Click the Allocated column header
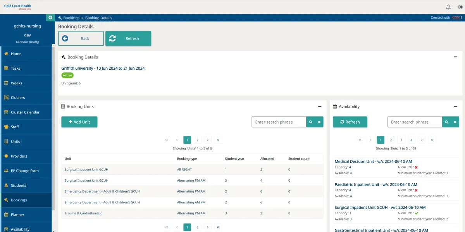Viewport: 465px width, 232px height. (267, 159)
